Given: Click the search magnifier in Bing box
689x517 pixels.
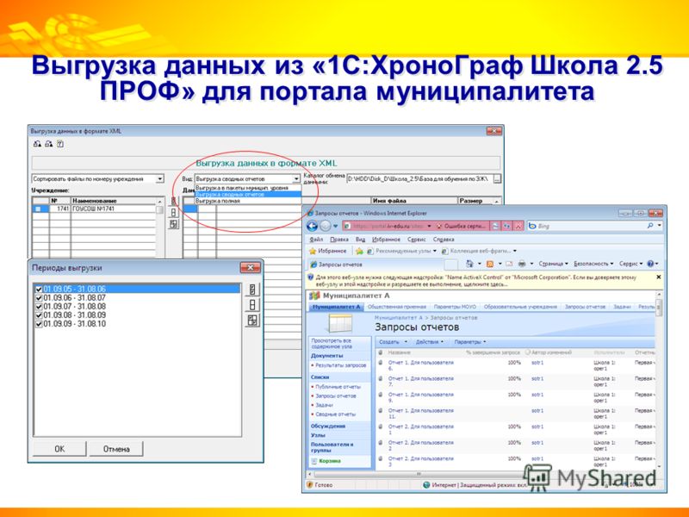Looking at the screenshot, I should [x=650, y=226].
